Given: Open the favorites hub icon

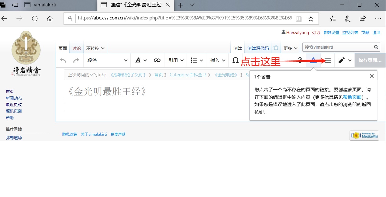Looking at the screenshot, I should pyautogui.click(x=333, y=19).
